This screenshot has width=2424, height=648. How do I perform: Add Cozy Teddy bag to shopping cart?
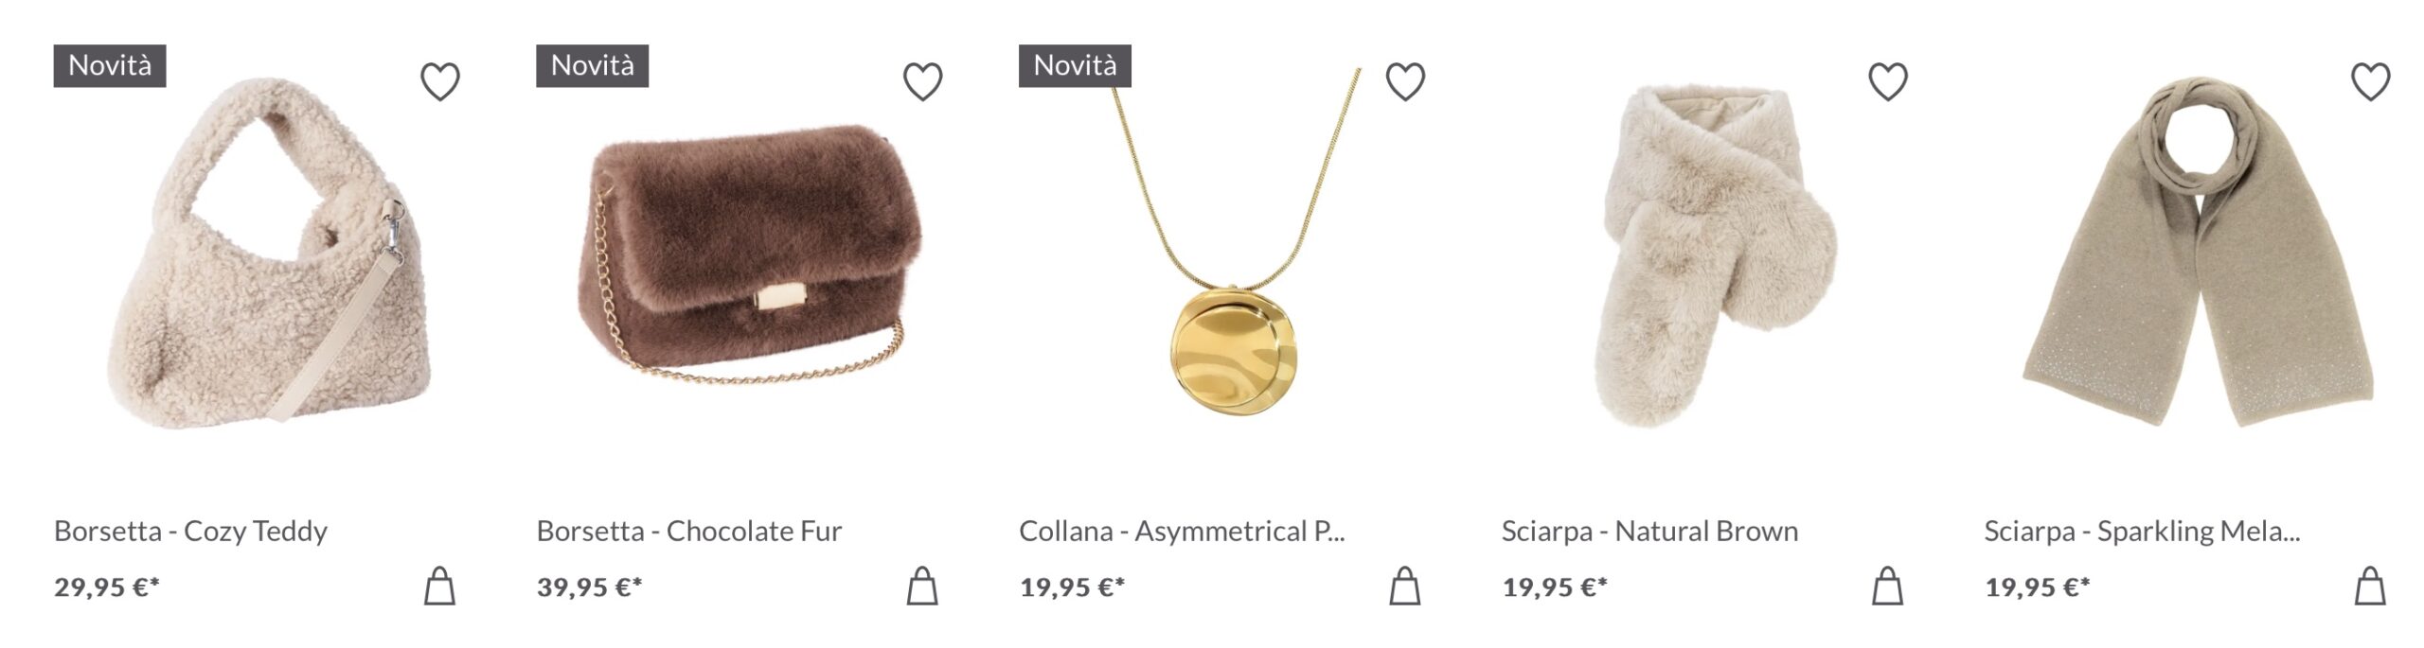[439, 586]
